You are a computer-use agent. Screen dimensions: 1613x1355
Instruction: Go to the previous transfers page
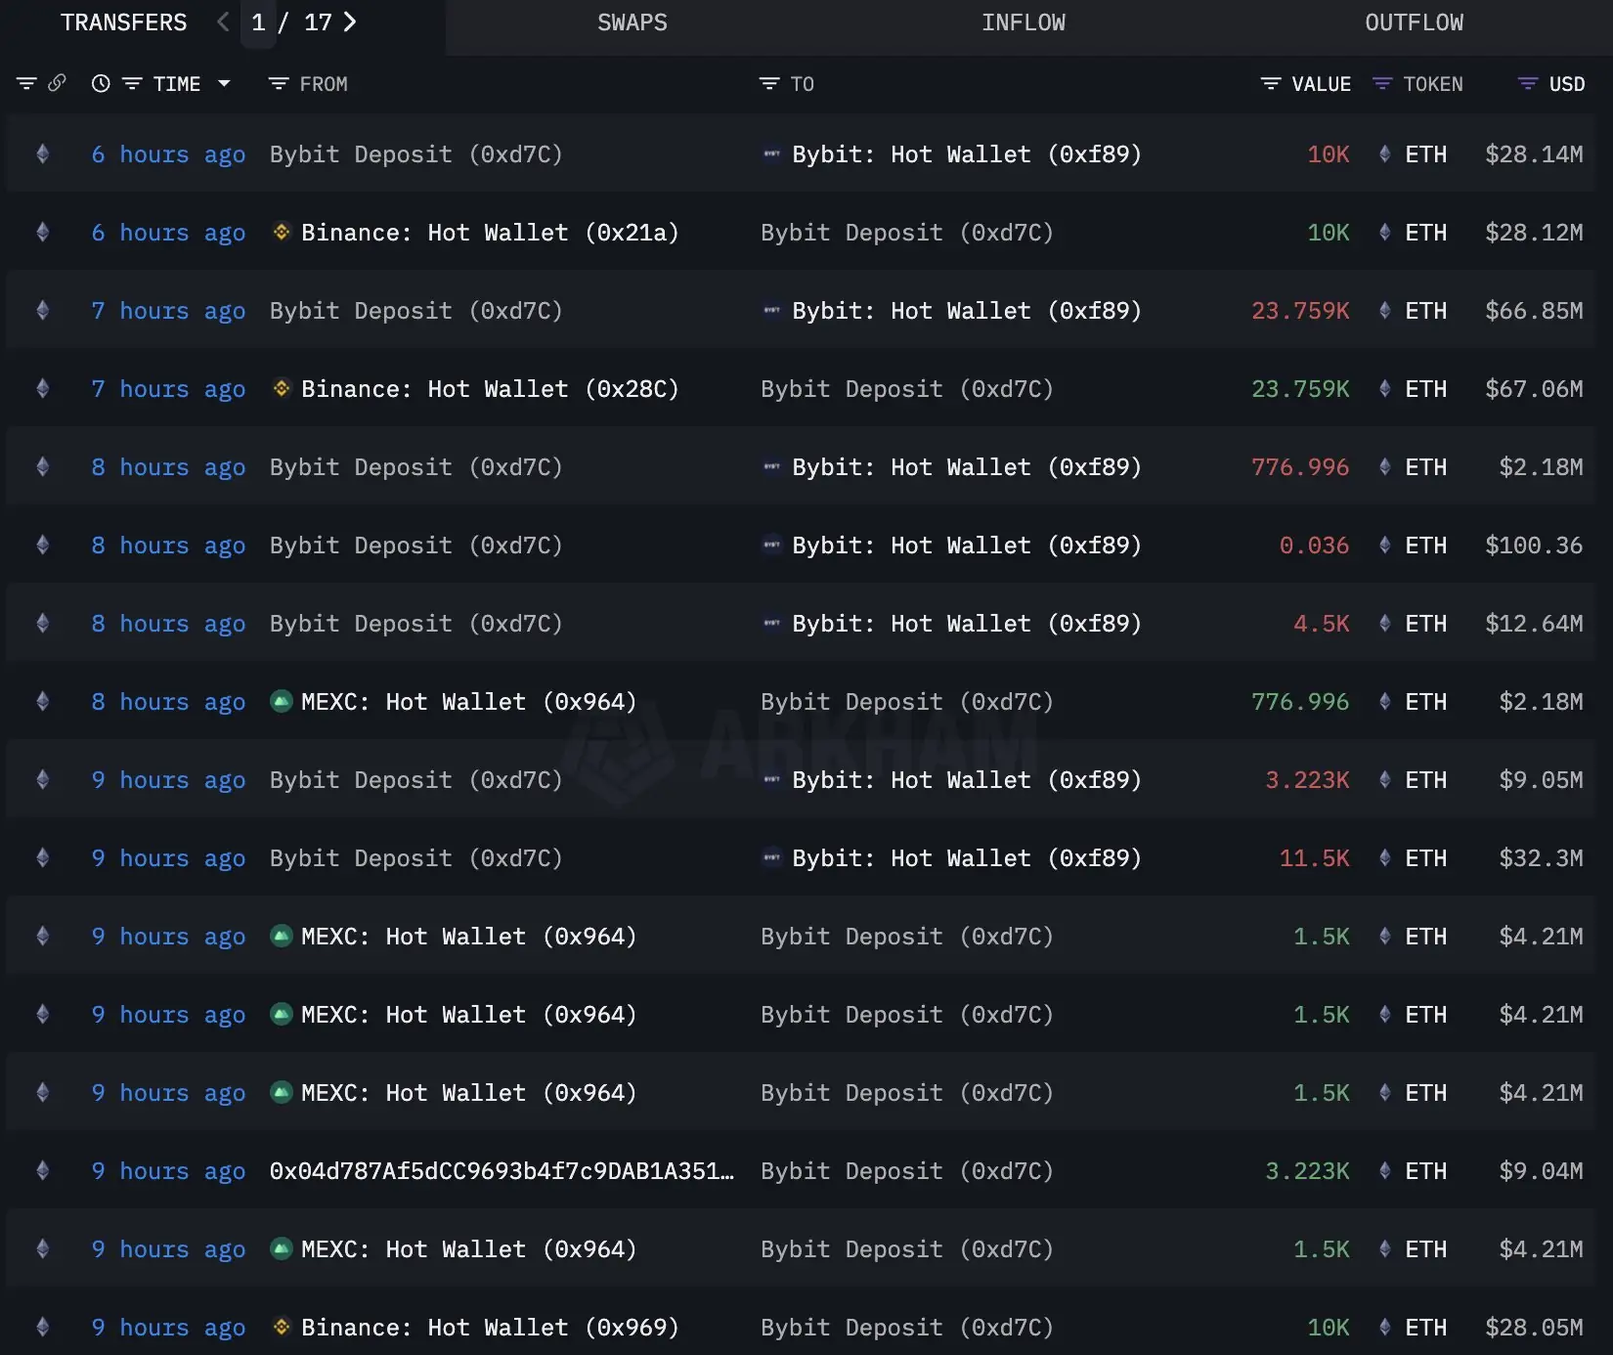tap(223, 22)
